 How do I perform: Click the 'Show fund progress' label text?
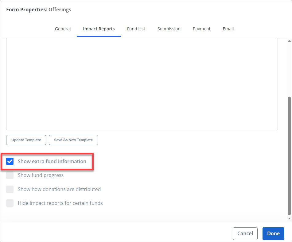point(41,175)
